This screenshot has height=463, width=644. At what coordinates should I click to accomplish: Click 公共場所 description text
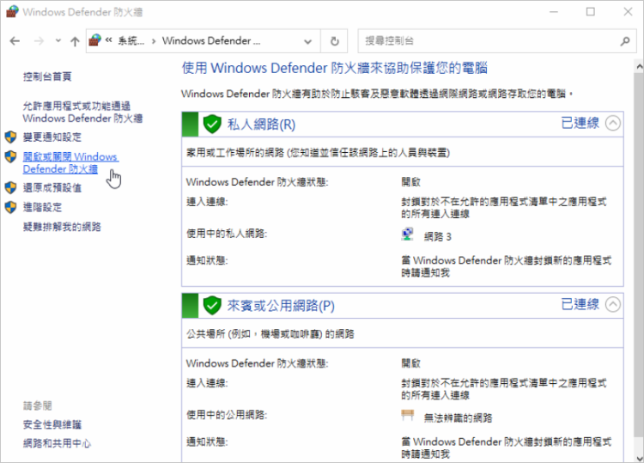pos(270,334)
